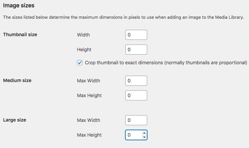Click the Medium size row heading

[x=17, y=80]
